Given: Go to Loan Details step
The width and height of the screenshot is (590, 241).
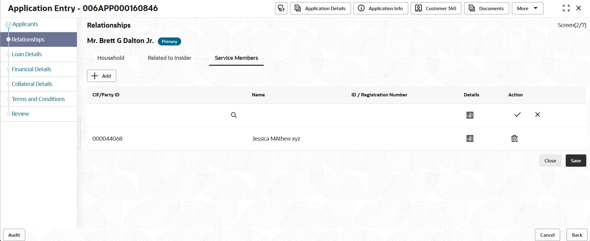Looking at the screenshot, I should coord(27,54).
